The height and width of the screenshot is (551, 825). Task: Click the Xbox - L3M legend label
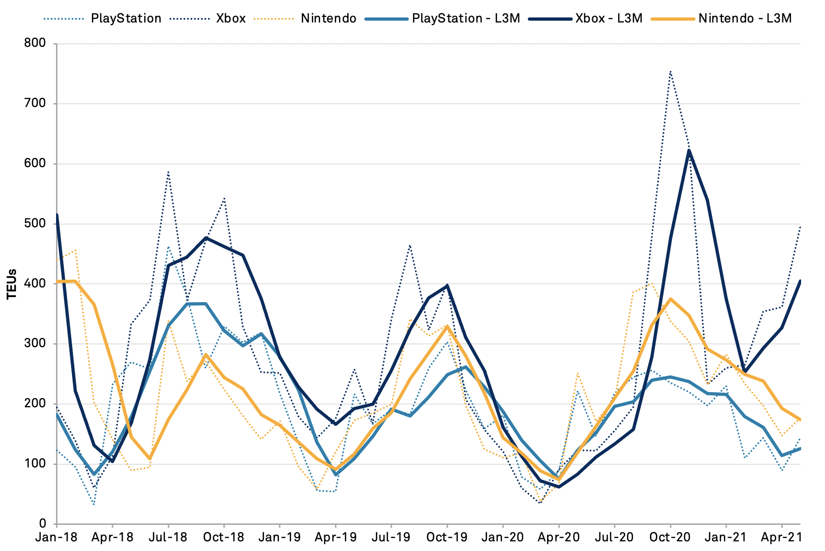point(609,18)
